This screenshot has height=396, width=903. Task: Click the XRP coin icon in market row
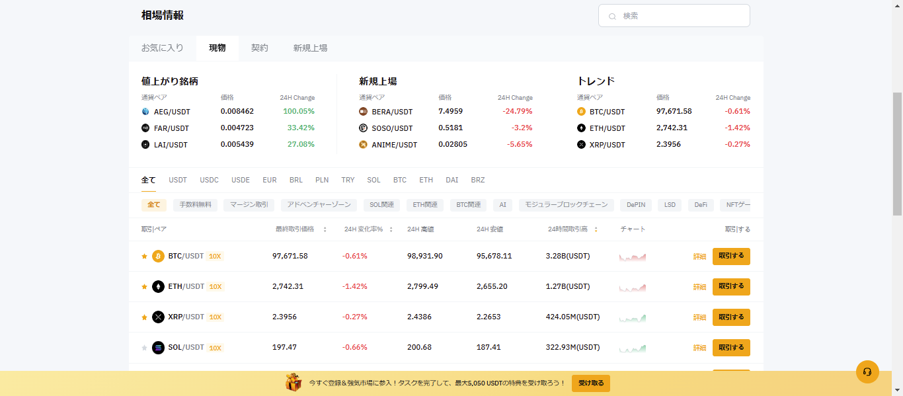157,317
